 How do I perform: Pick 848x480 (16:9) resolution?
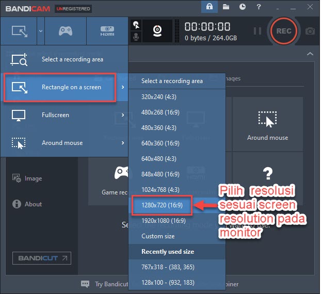pos(177,174)
